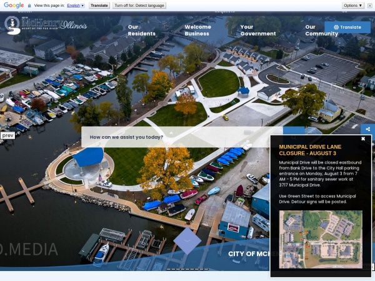
Task: Open the Welcome Business menu
Action: point(197,31)
